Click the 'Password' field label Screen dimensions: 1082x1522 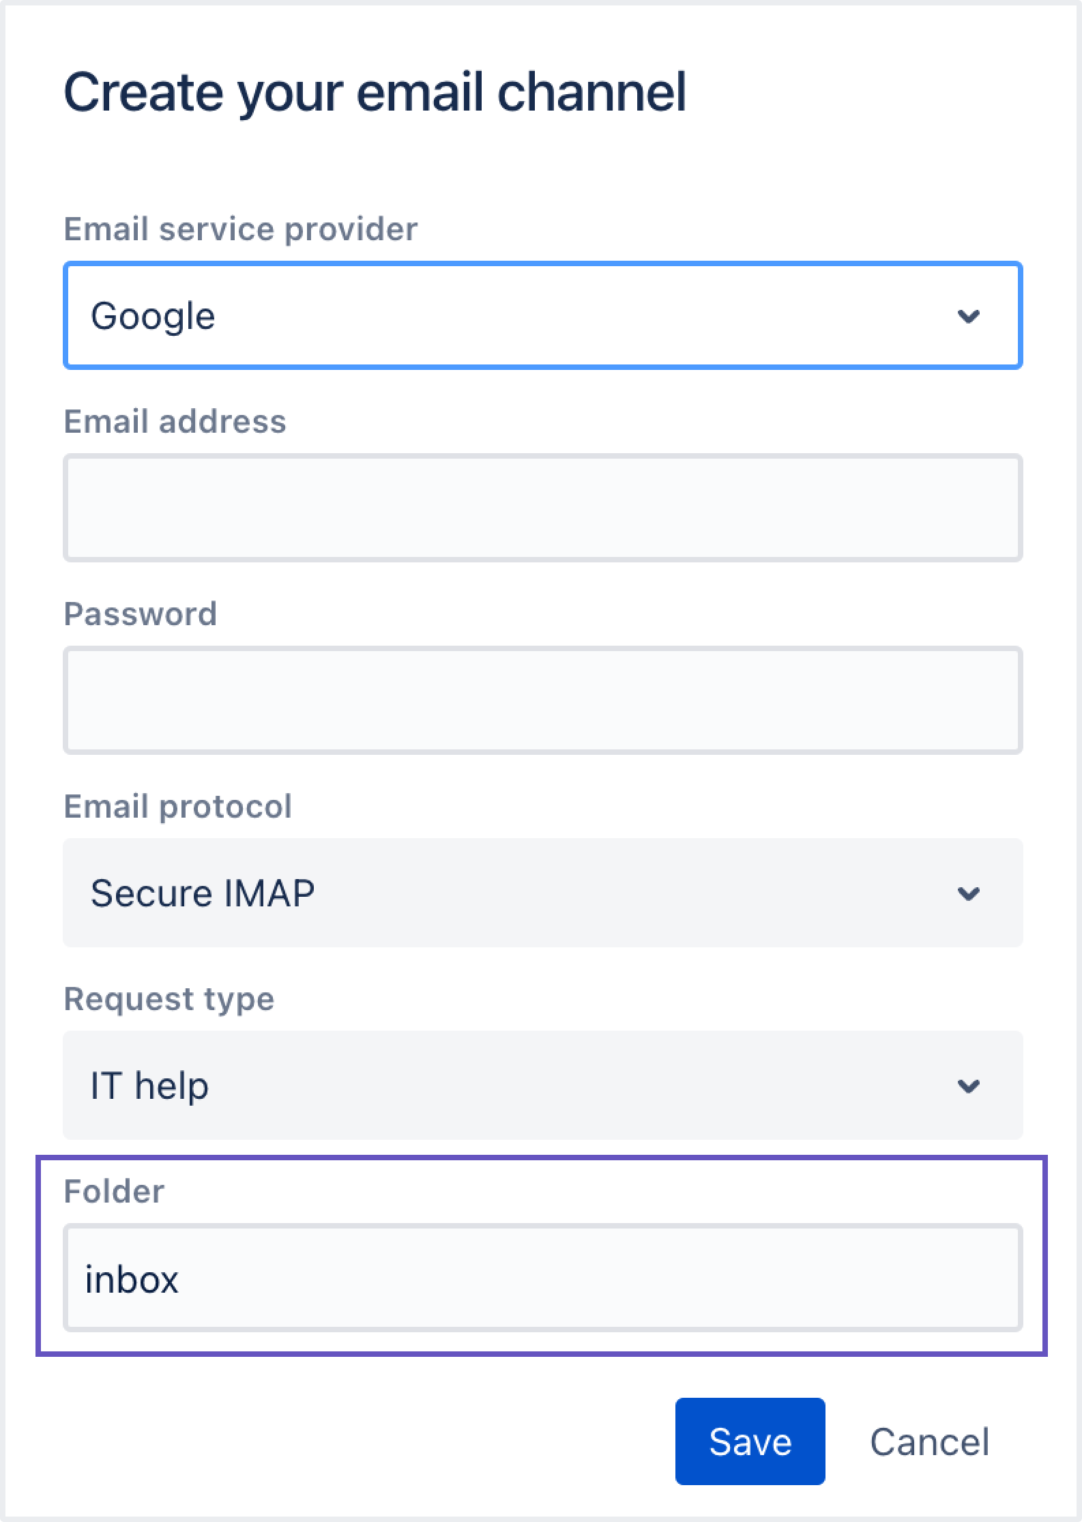tap(140, 614)
